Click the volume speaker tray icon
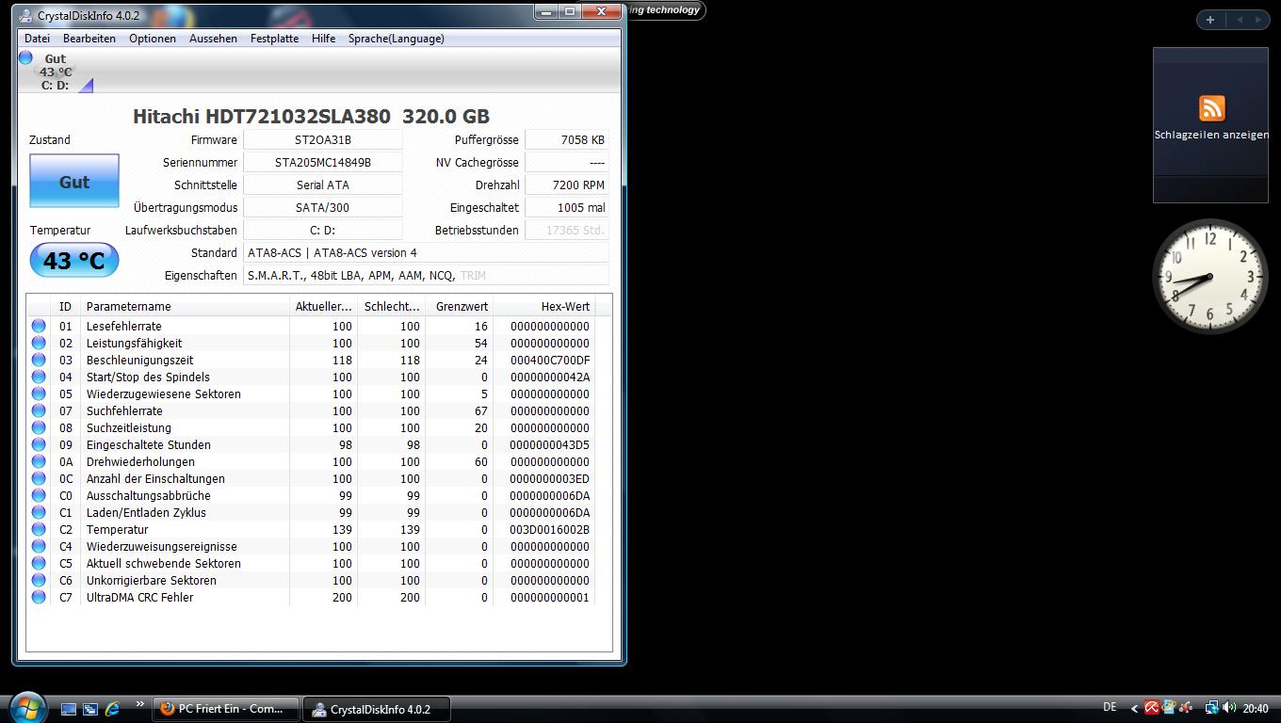This screenshot has height=723, width=1281. coord(1229,708)
